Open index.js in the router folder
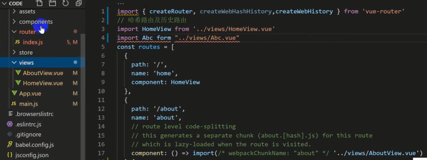This screenshot has width=427, height=160. pyautogui.click(x=33, y=42)
